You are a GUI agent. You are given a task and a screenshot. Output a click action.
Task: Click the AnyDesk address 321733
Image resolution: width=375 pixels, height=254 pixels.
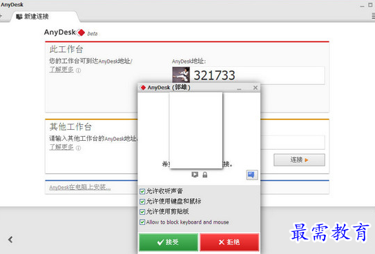[x=214, y=75]
